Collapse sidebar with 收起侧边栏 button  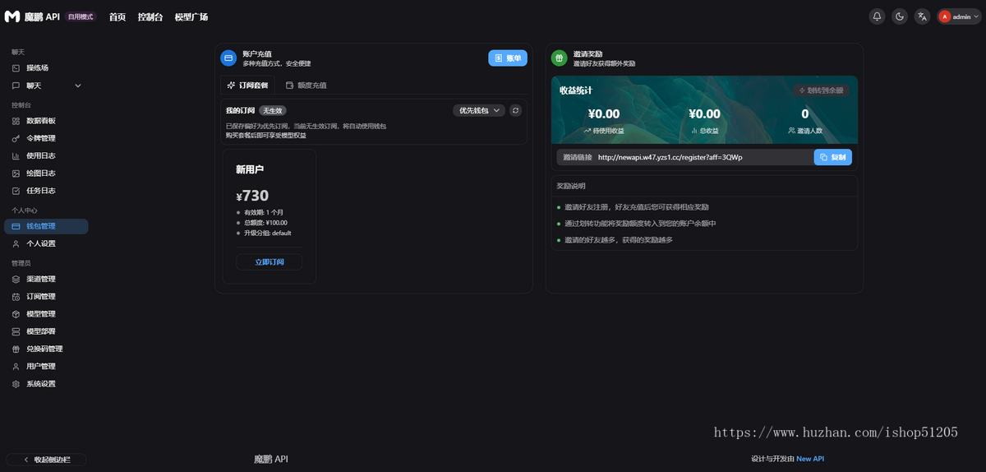[46, 460]
